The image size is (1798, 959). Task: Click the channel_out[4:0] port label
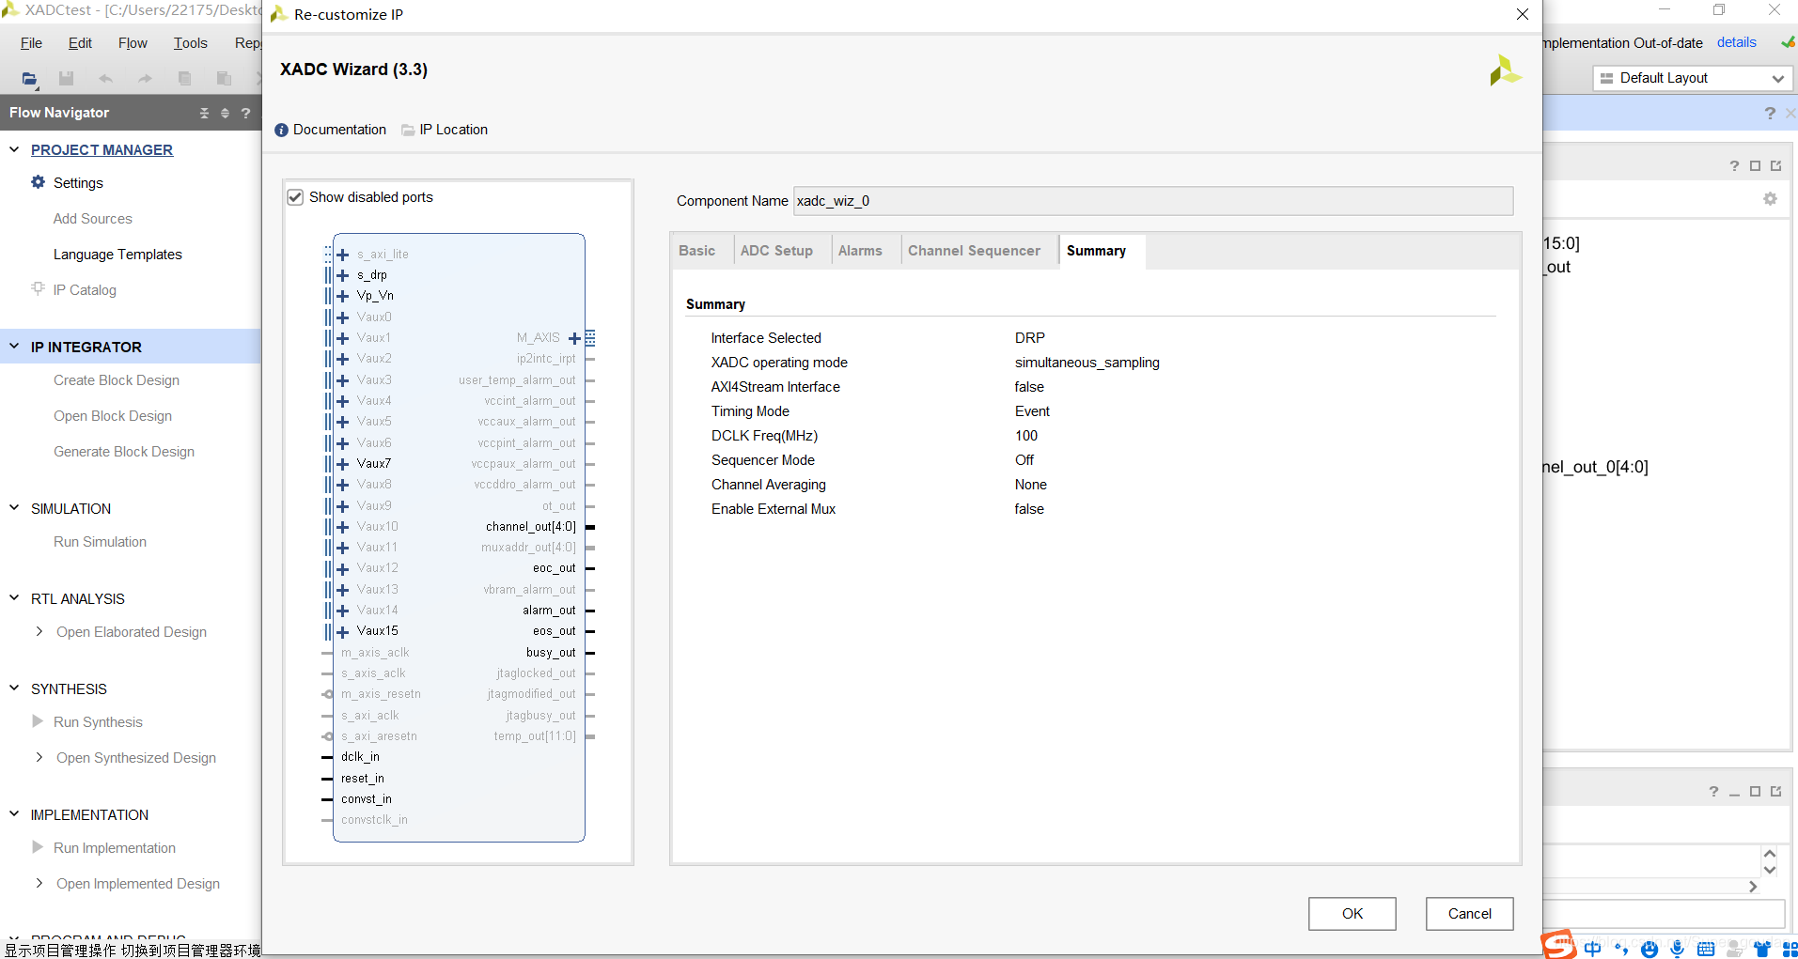click(531, 527)
